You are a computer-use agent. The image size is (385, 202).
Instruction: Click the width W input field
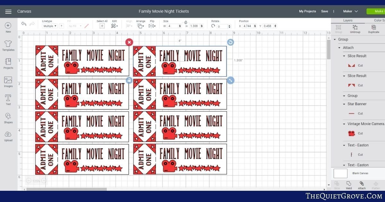tap(174, 26)
